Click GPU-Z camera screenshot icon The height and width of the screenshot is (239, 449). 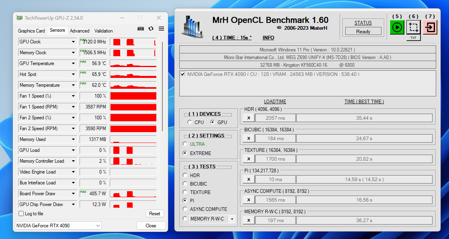[x=141, y=29]
